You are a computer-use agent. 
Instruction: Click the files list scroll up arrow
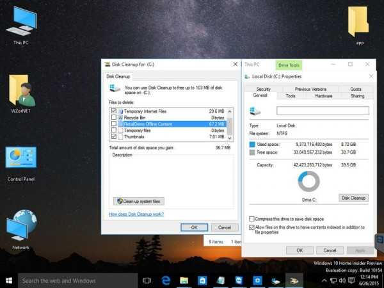click(x=230, y=111)
